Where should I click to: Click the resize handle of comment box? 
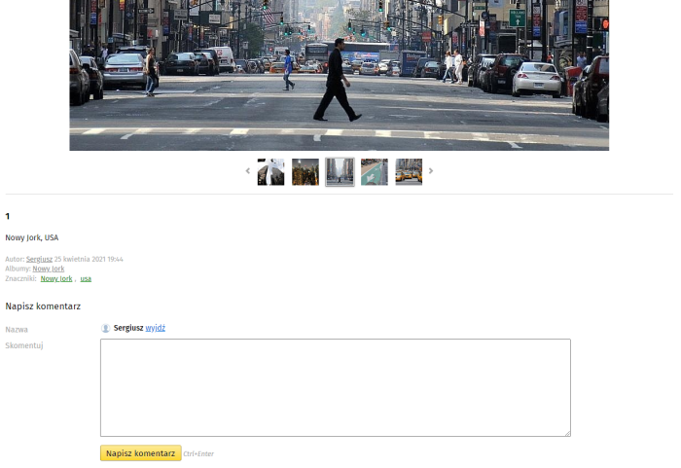(x=567, y=433)
